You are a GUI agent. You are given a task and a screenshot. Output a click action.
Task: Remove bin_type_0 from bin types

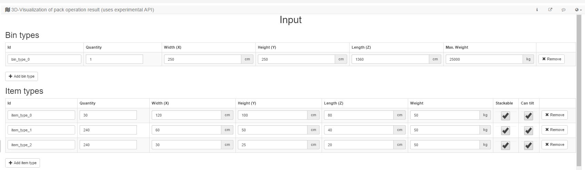[x=551, y=59]
